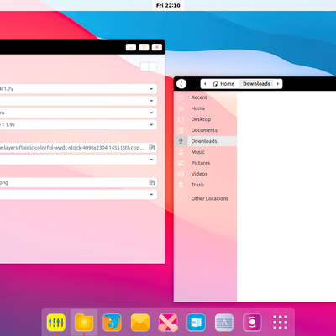This screenshot has width=336, height=336.
Task: Open the text editor 'A' dock icon
Action: pyautogui.click(x=224, y=323)
